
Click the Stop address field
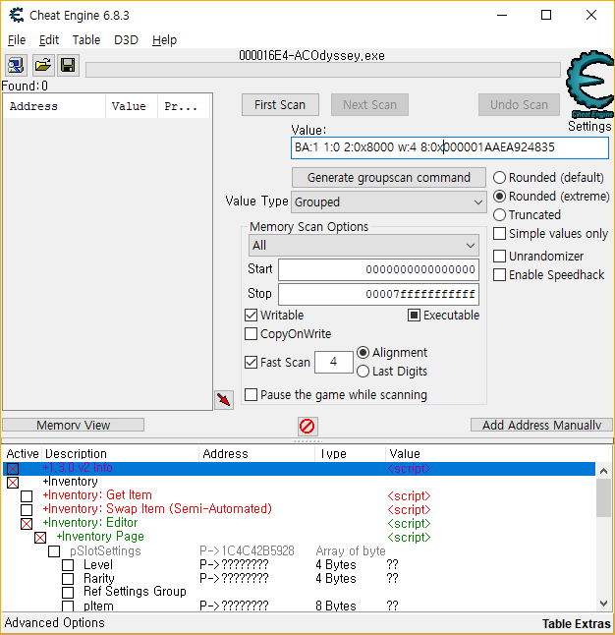(378, 294)
